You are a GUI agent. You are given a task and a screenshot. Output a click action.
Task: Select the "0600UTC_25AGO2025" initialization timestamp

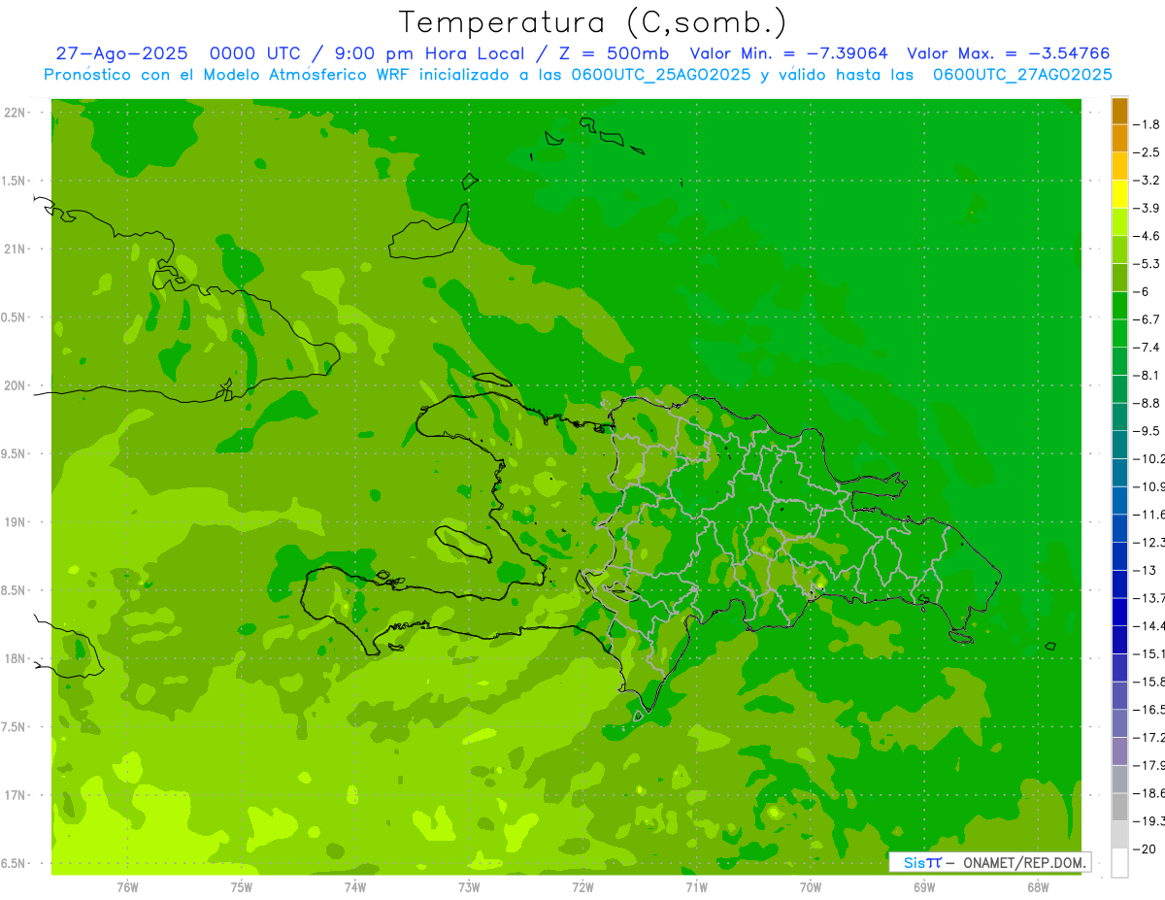[662, 74]
